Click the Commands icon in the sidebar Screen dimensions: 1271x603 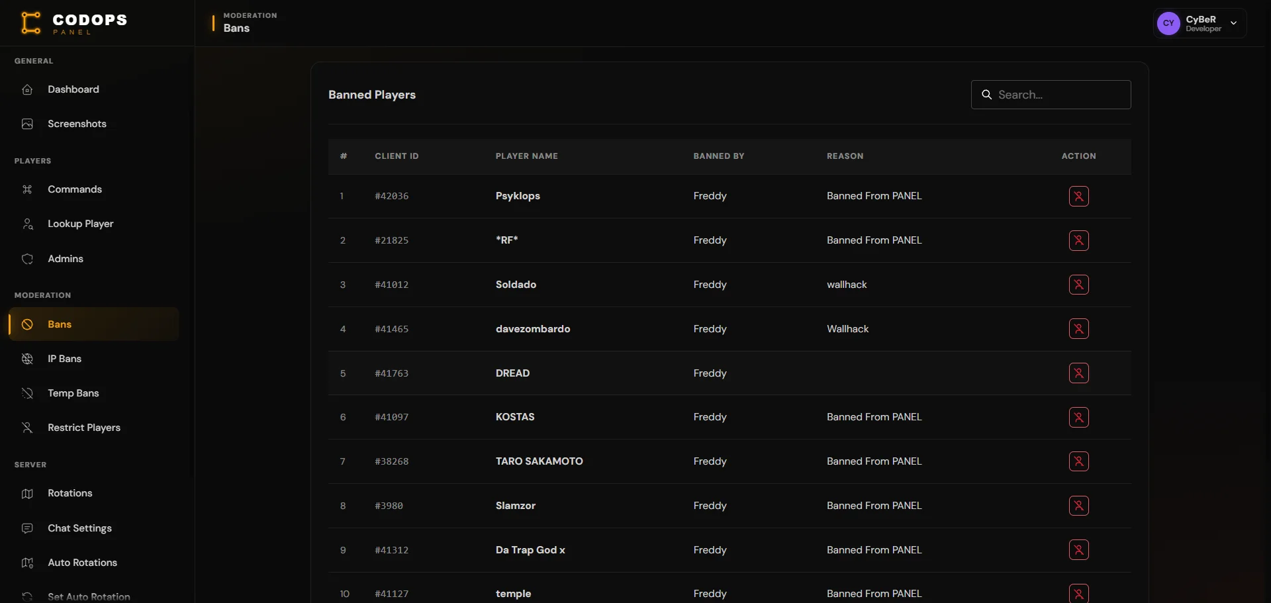click(x=27, y=189)
